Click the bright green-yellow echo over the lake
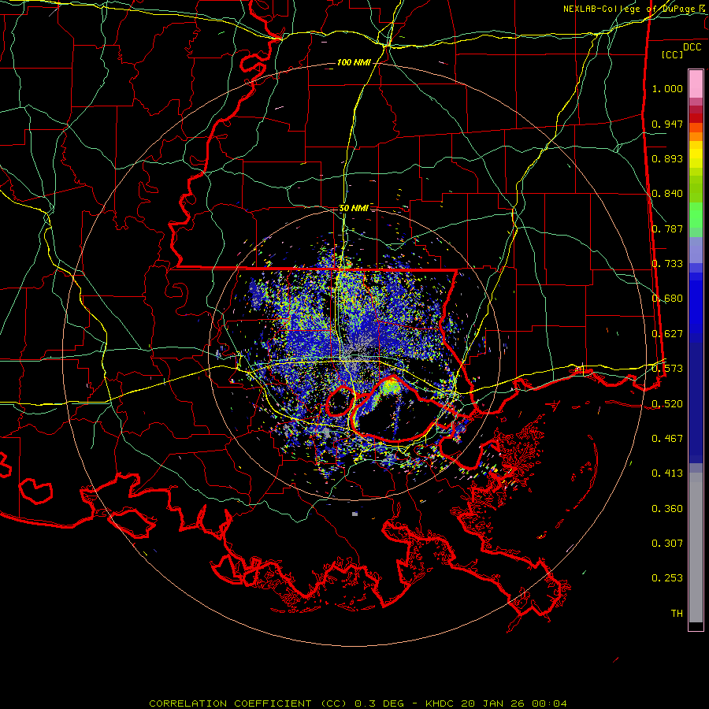 tap(390, 387)
